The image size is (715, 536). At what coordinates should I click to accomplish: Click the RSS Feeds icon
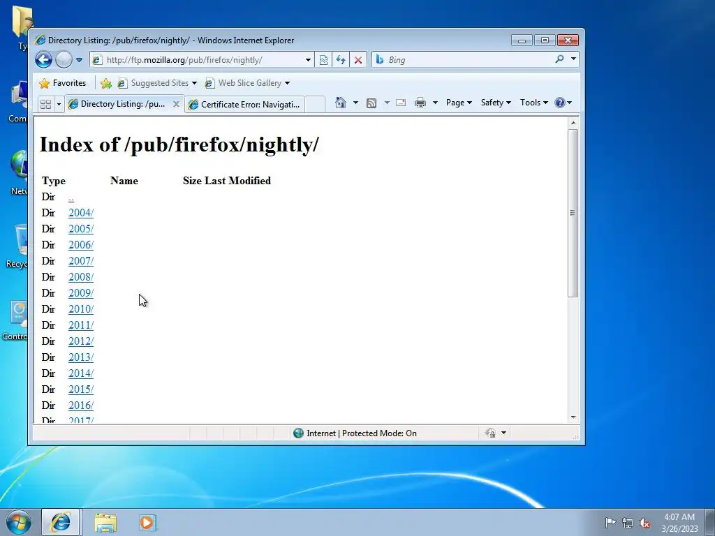(x=371, y=103)
